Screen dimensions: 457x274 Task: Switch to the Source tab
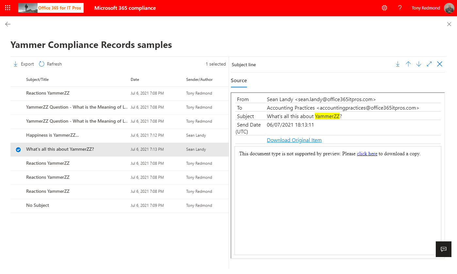coord(239,81)
